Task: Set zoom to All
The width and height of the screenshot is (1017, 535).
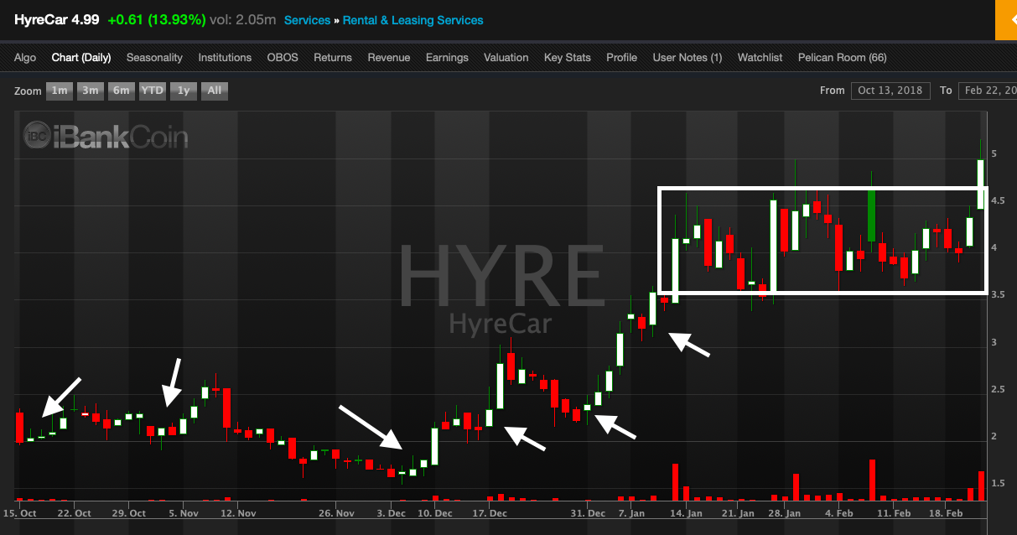Action: 215,91
